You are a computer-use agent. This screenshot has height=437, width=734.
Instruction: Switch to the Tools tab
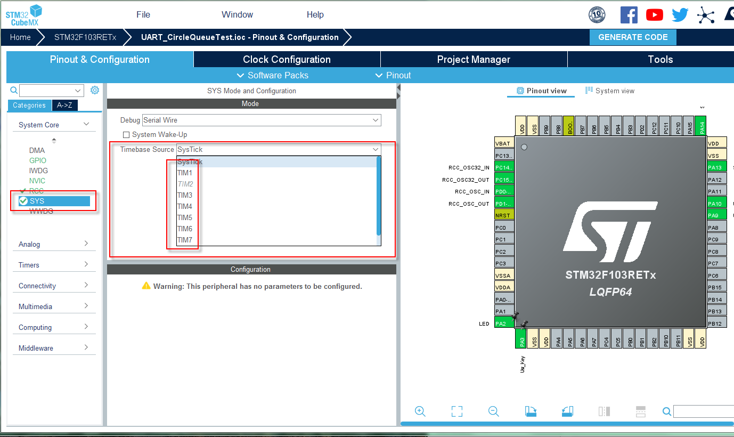pyautogui.click(x=651, y=59)
